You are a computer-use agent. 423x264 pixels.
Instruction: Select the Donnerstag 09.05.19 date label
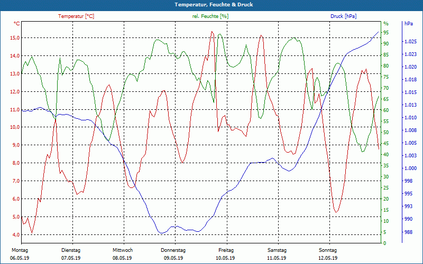[x=173, y=254]
